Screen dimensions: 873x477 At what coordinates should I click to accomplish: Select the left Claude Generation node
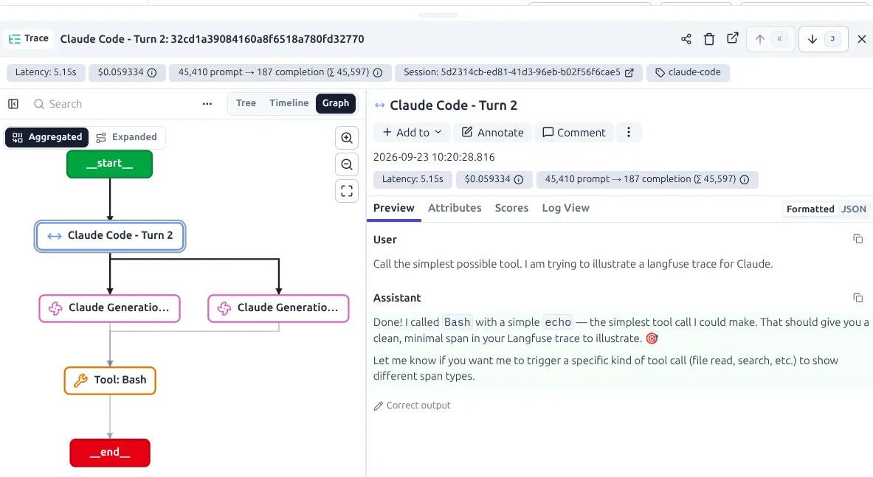pos(110,308)
